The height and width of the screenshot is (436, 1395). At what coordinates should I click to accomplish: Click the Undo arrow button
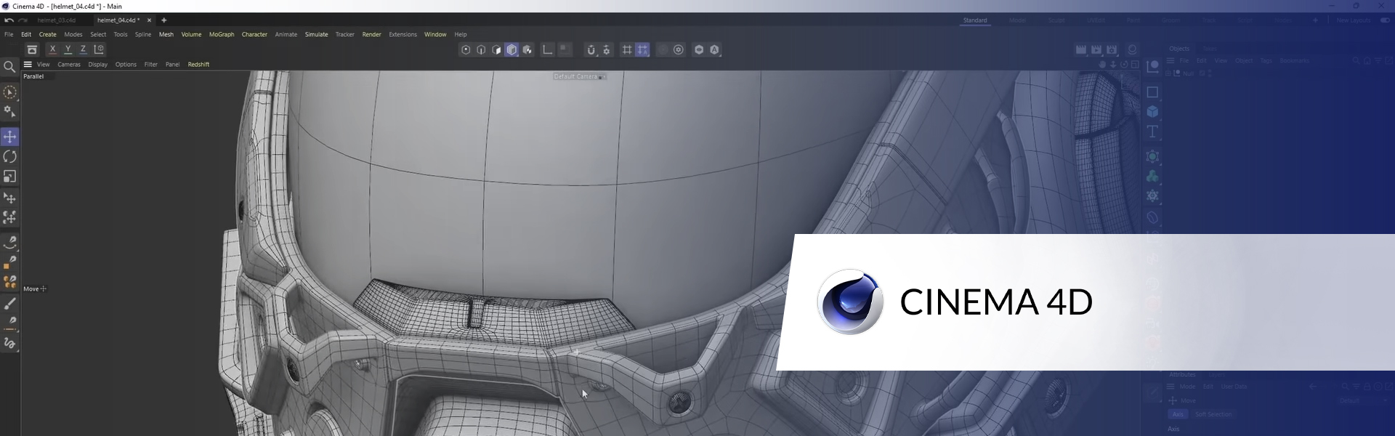click(x=9, y=20)
